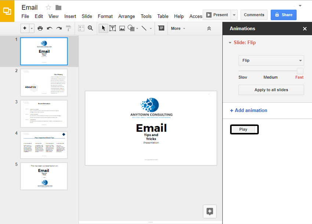Open new slide layout dropdown arrow

click(32, 28)
